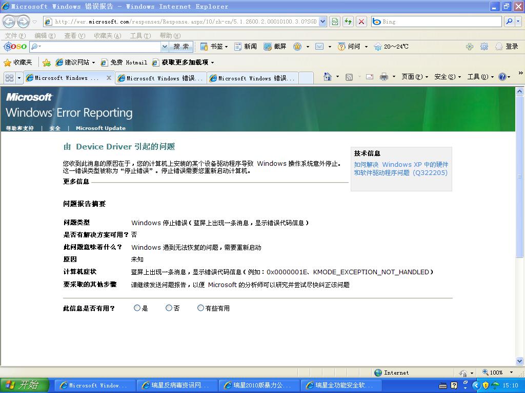Open the Soso search box dropdown arrow
The image size is (525, 393).
(165, 47)
